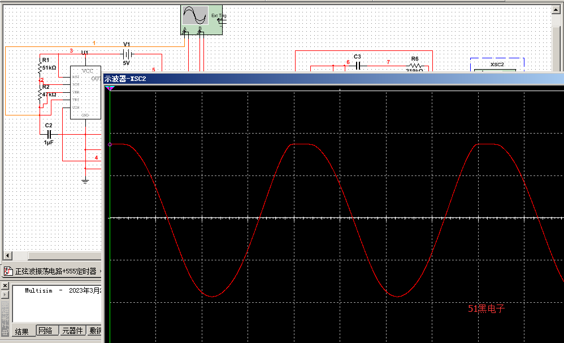Click the 51kΩ value text of R1
Viewport: 564px width, 343px height.
pos(49,68)
